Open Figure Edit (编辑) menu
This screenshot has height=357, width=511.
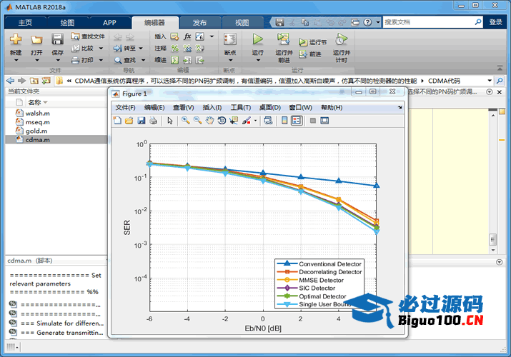coord(154,107)
